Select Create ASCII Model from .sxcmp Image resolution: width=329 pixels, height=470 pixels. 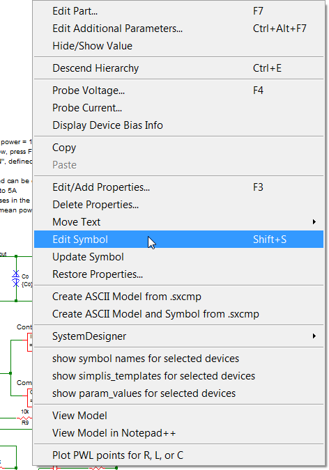coord(178,297)
